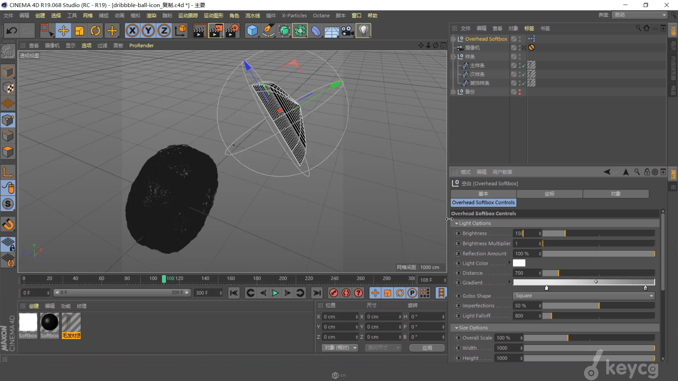
Task: Open the 对象 (相对) coordinate dropdown
Action: click(340, 348)
